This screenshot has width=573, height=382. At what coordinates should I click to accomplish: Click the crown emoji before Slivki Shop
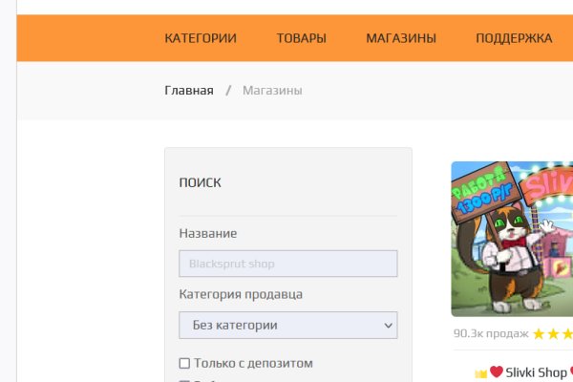pyautogui.click(x=480, y=372)
